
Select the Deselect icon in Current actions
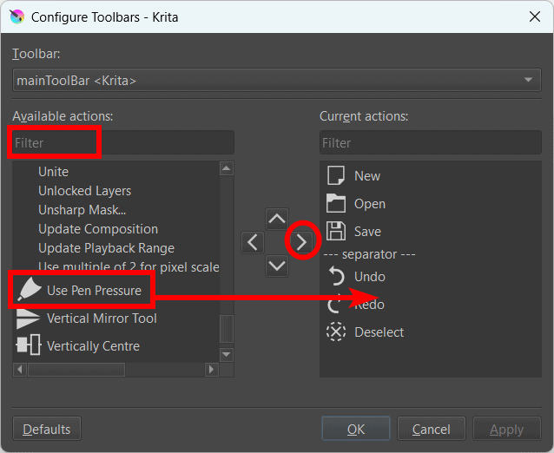click(x=336, y=332)
